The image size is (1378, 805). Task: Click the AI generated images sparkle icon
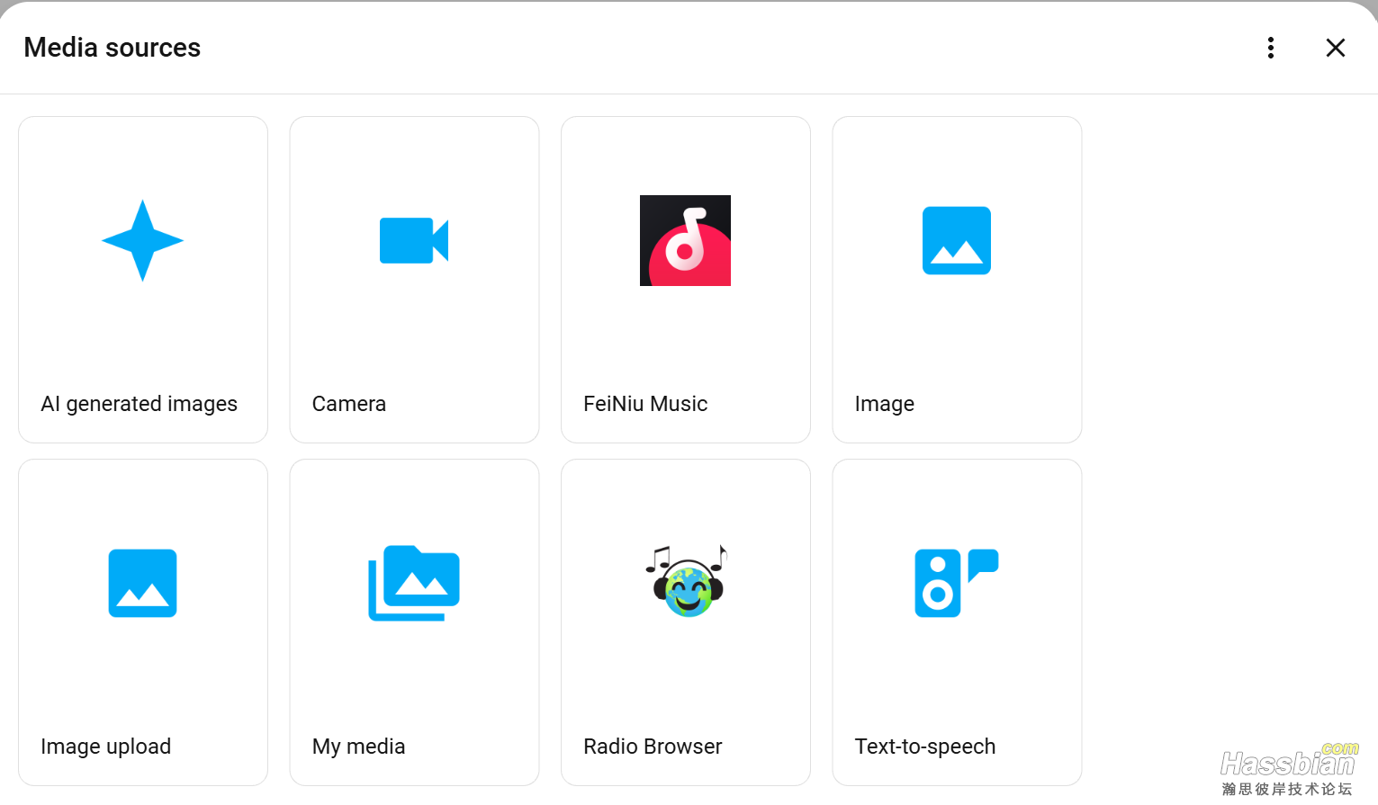pyautogui.click(x=142, y=240)
